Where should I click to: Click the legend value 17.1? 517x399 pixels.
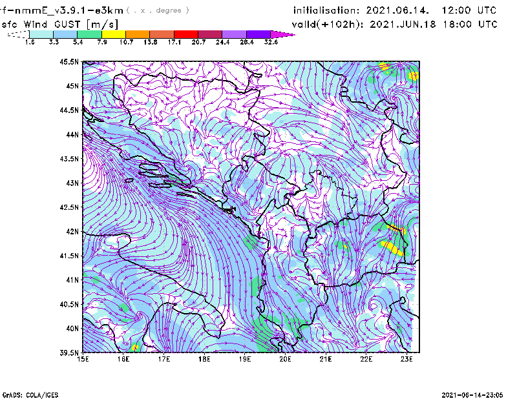click(174, 42)
